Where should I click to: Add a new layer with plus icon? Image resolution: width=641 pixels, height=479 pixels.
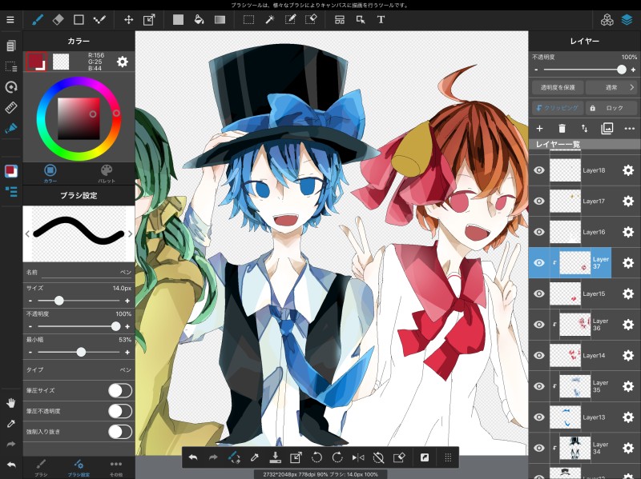pos(539,129)
